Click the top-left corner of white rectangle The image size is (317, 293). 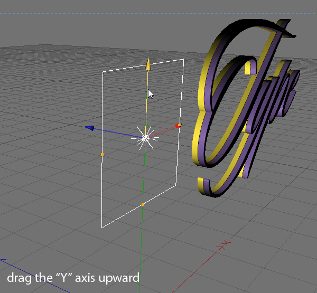point(102,71)
